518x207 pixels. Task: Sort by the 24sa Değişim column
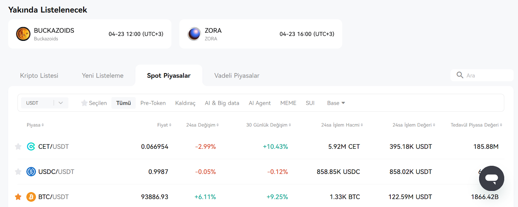point(202,125)
